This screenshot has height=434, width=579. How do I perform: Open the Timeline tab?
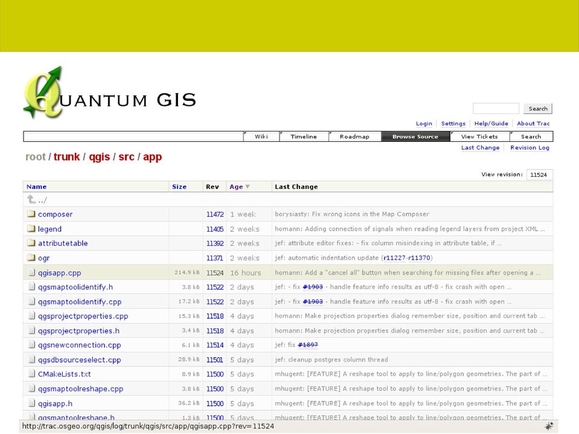[304, 136]
